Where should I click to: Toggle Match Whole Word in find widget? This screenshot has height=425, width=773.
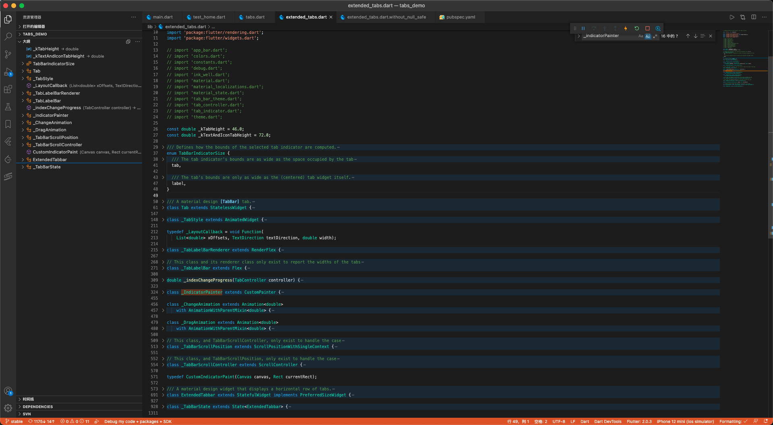(x=648, y=36)
